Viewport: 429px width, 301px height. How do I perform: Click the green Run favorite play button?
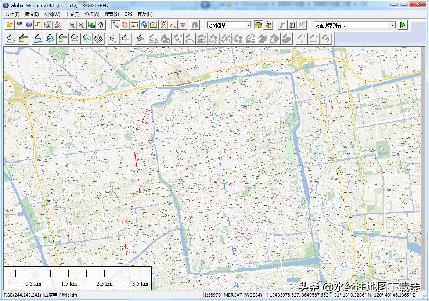403,25
